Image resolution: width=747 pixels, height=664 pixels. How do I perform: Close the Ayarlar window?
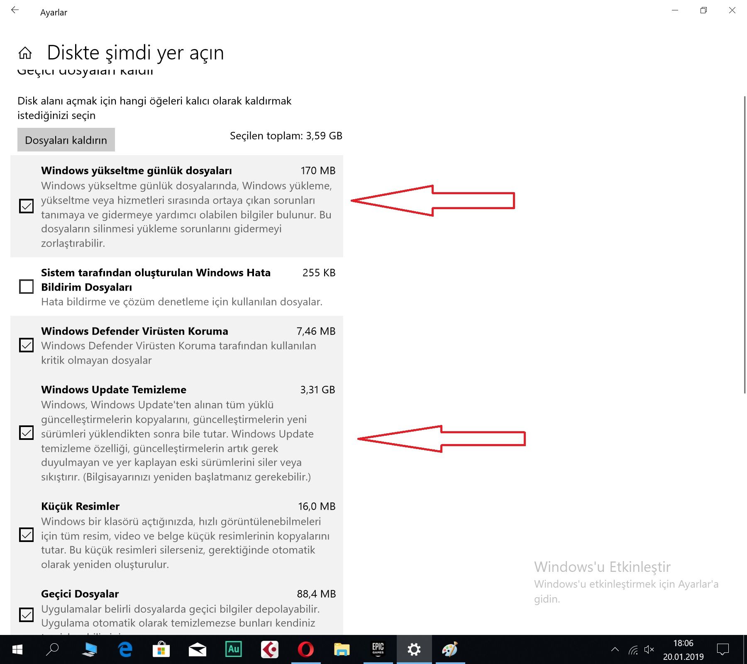[x=732, y=10]
